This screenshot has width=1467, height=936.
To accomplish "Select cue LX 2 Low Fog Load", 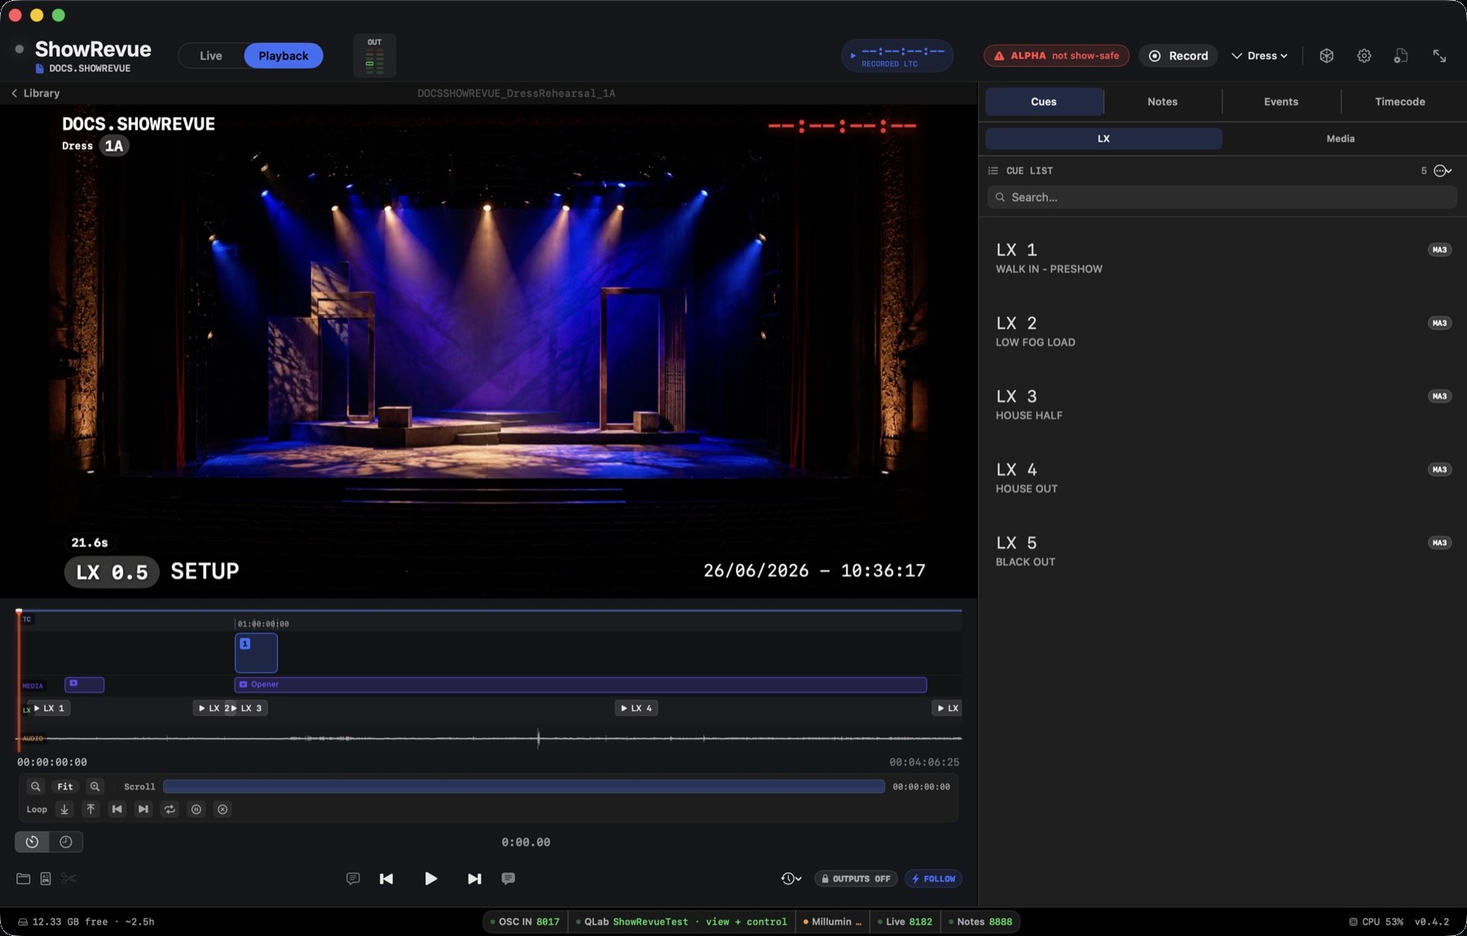I will (1222, 331).
